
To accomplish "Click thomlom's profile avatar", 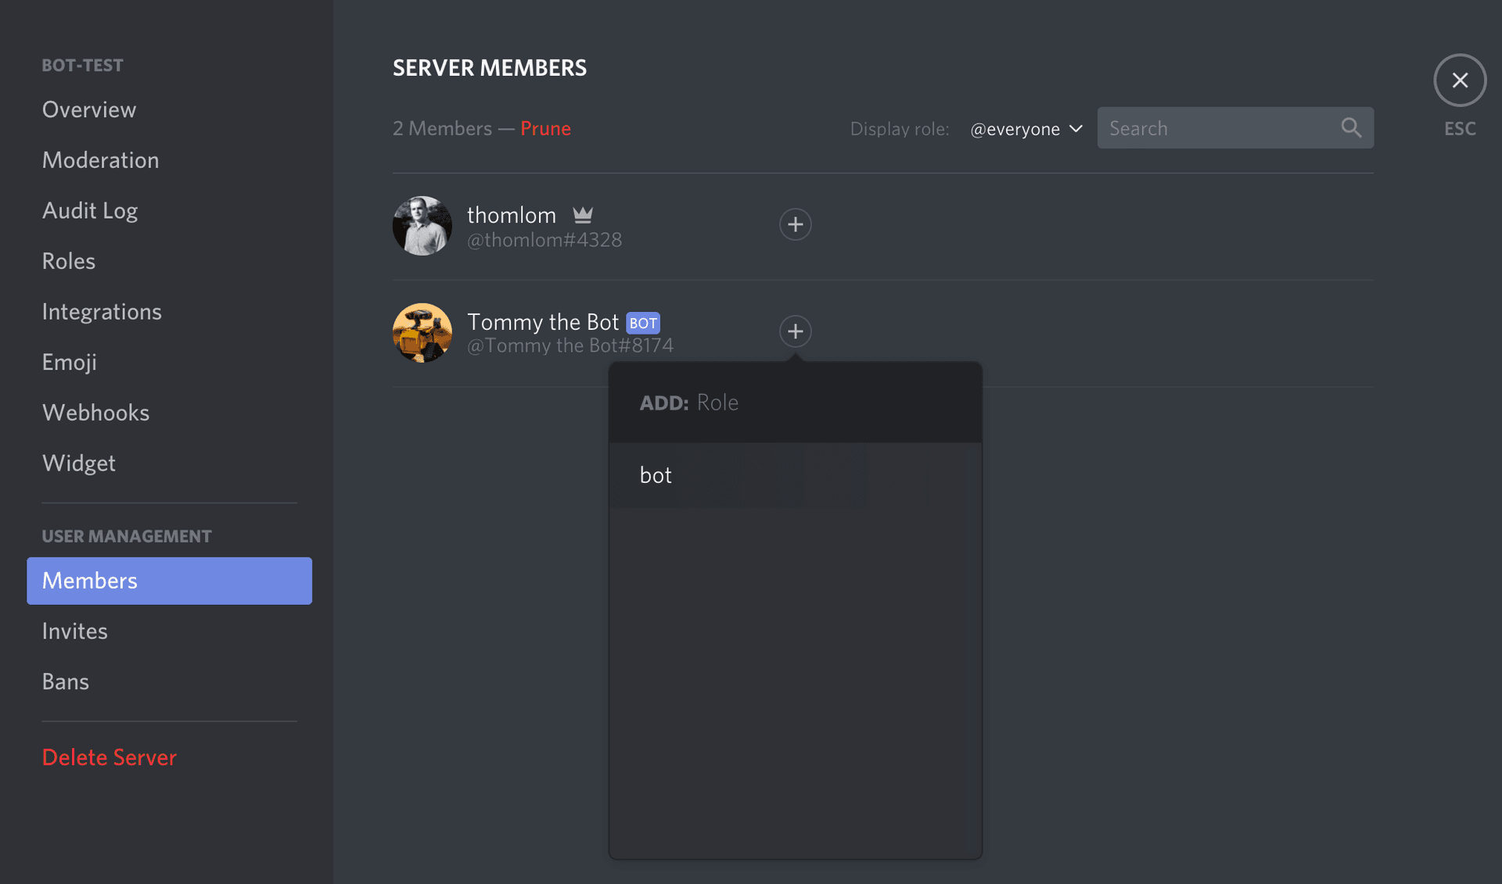I will pos(422,225).
